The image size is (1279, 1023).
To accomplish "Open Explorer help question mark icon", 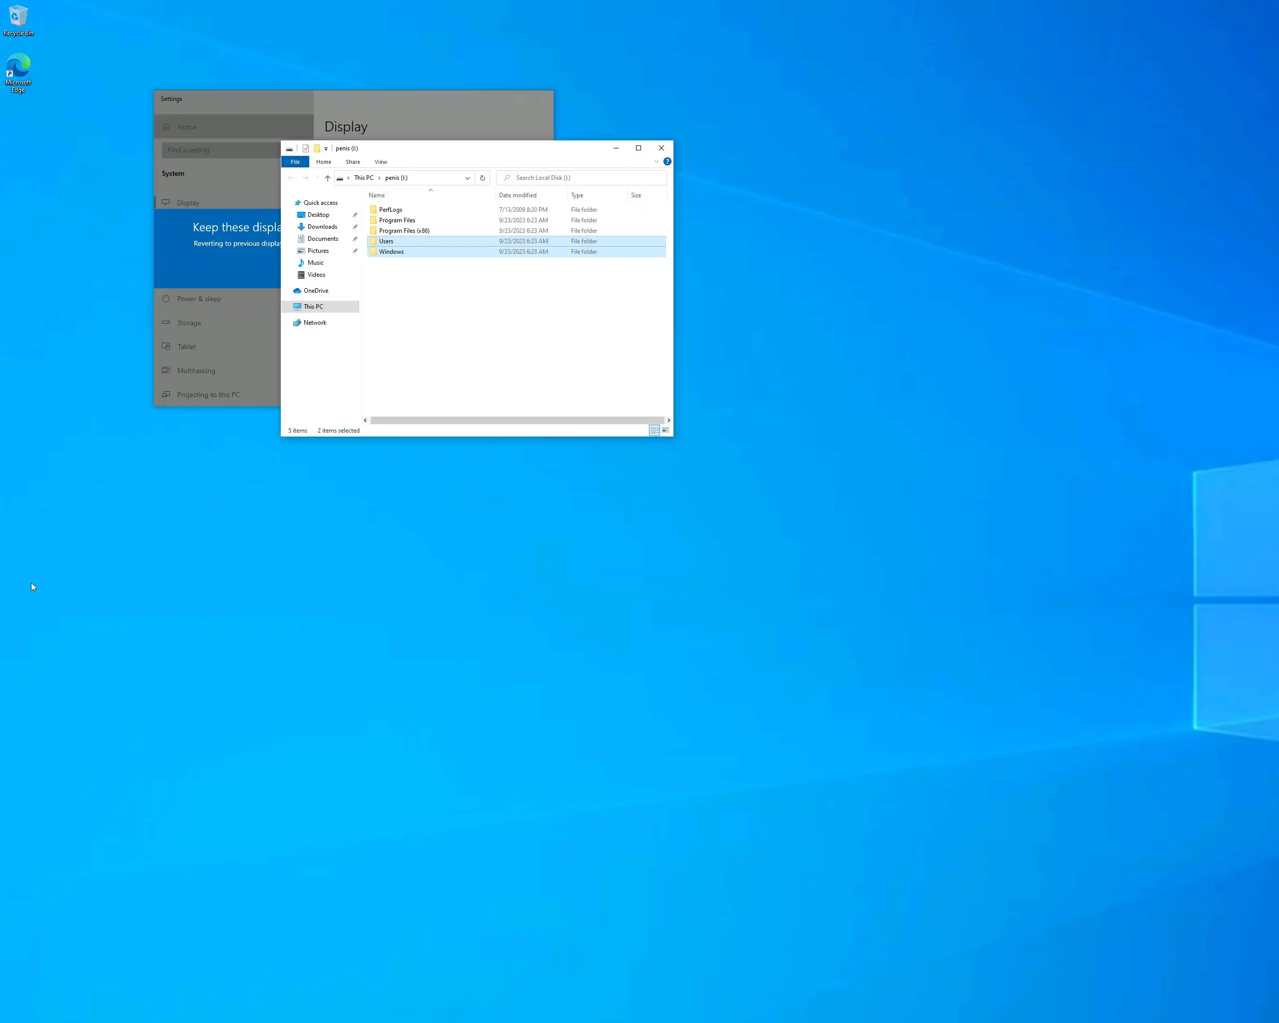I will 667,161.
